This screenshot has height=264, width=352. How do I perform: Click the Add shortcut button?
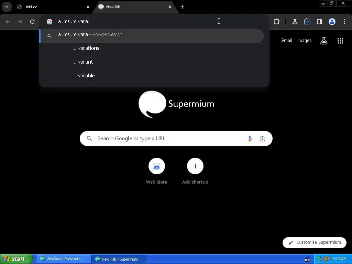pos(195,171)
